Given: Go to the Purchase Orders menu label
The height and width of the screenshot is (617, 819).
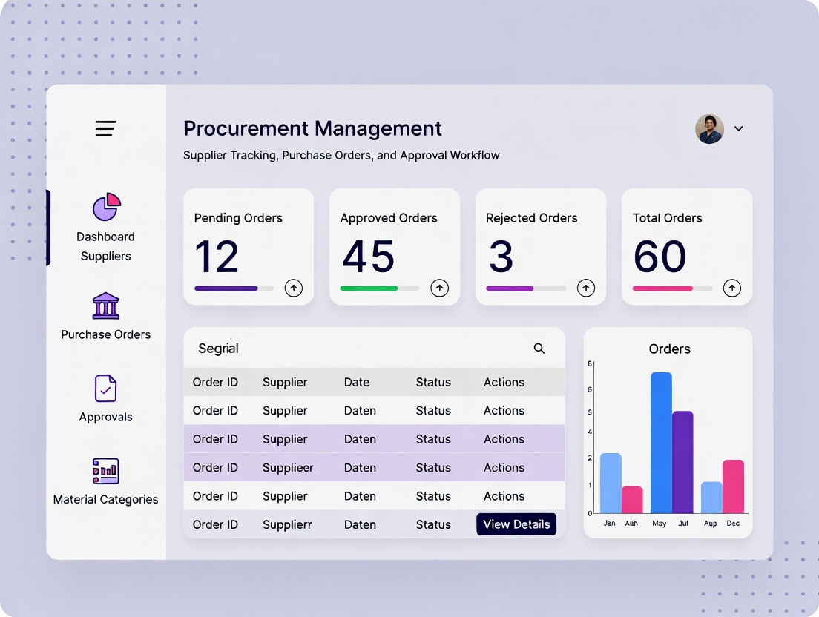Looking at the screenshot, I should (x=105, y=334).
